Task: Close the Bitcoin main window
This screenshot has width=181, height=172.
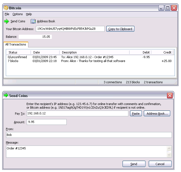Action: pyautogui.click(x=174, y=8)
